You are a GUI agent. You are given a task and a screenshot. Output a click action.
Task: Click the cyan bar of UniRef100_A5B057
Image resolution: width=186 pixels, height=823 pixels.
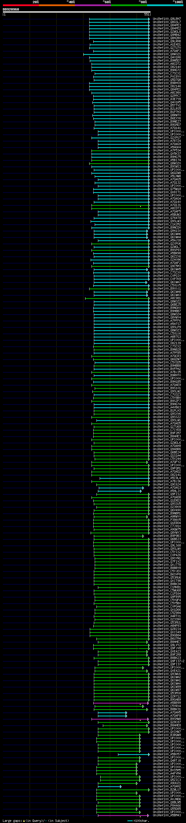134,755
